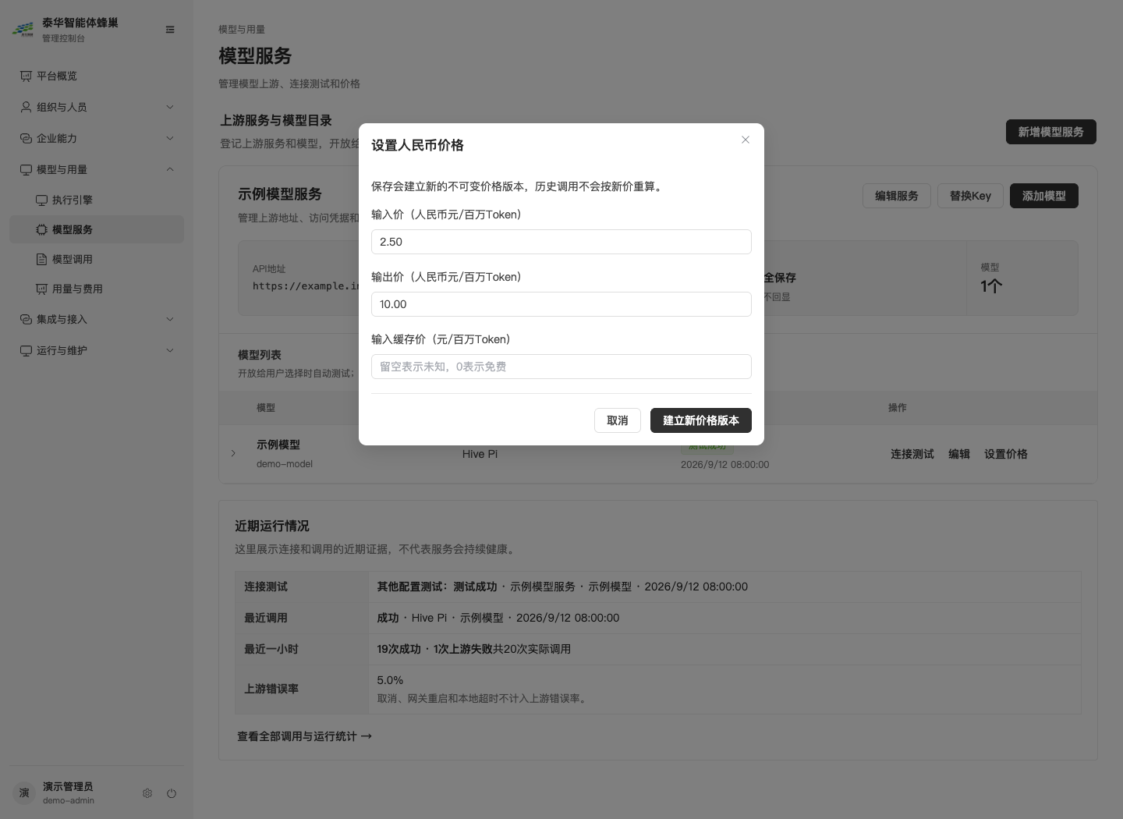Click the 组织与人员 person icon
Screen dimensions: 1123x819
(x=26, y=107)
